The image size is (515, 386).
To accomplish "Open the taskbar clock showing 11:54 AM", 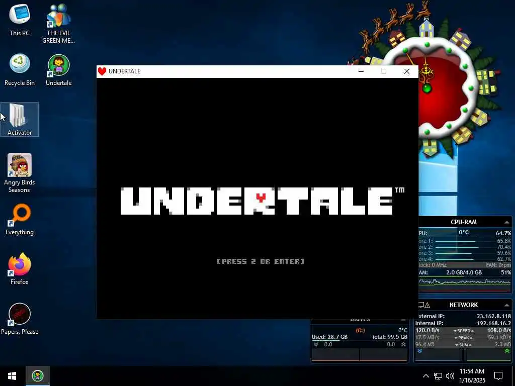I will 472,376.
